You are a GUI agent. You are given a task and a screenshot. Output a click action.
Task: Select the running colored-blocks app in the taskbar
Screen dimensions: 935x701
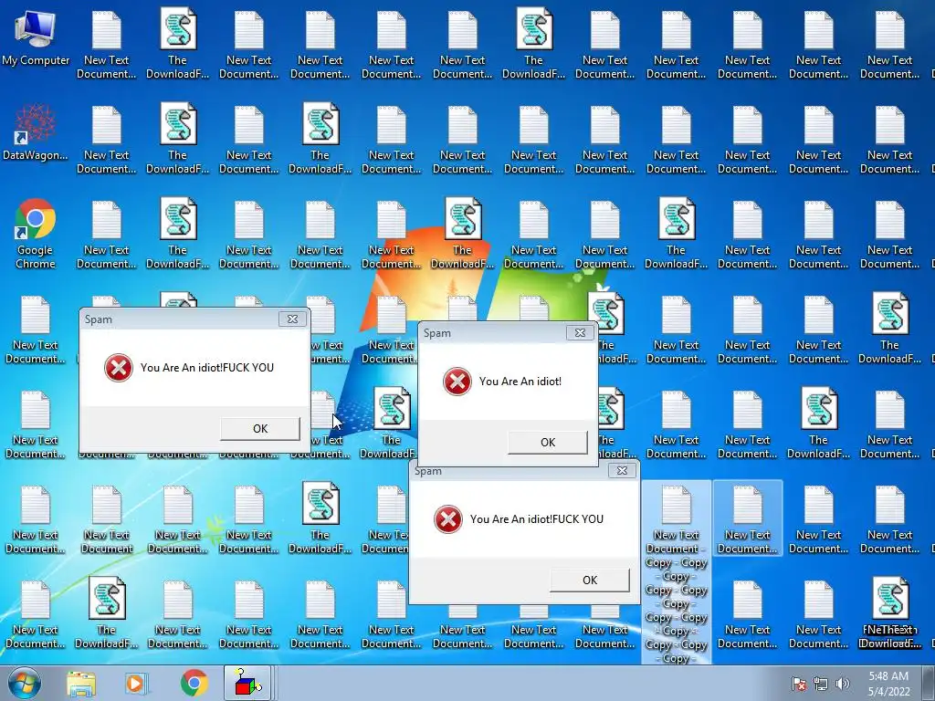click(248, 683)
